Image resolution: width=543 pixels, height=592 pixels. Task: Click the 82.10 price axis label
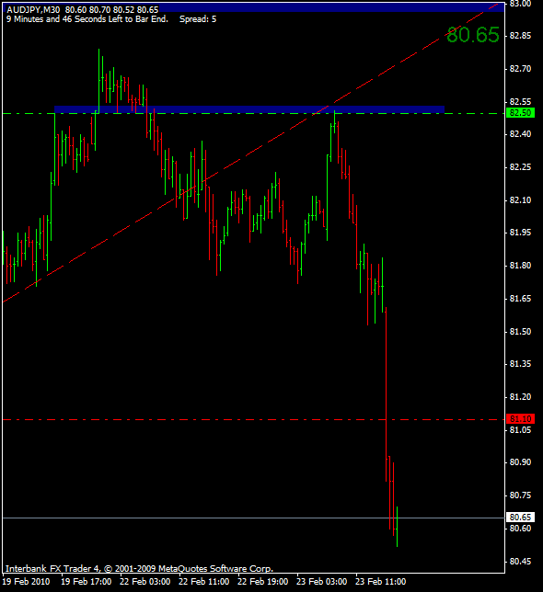pyautogui.click(x=520, y=200)
